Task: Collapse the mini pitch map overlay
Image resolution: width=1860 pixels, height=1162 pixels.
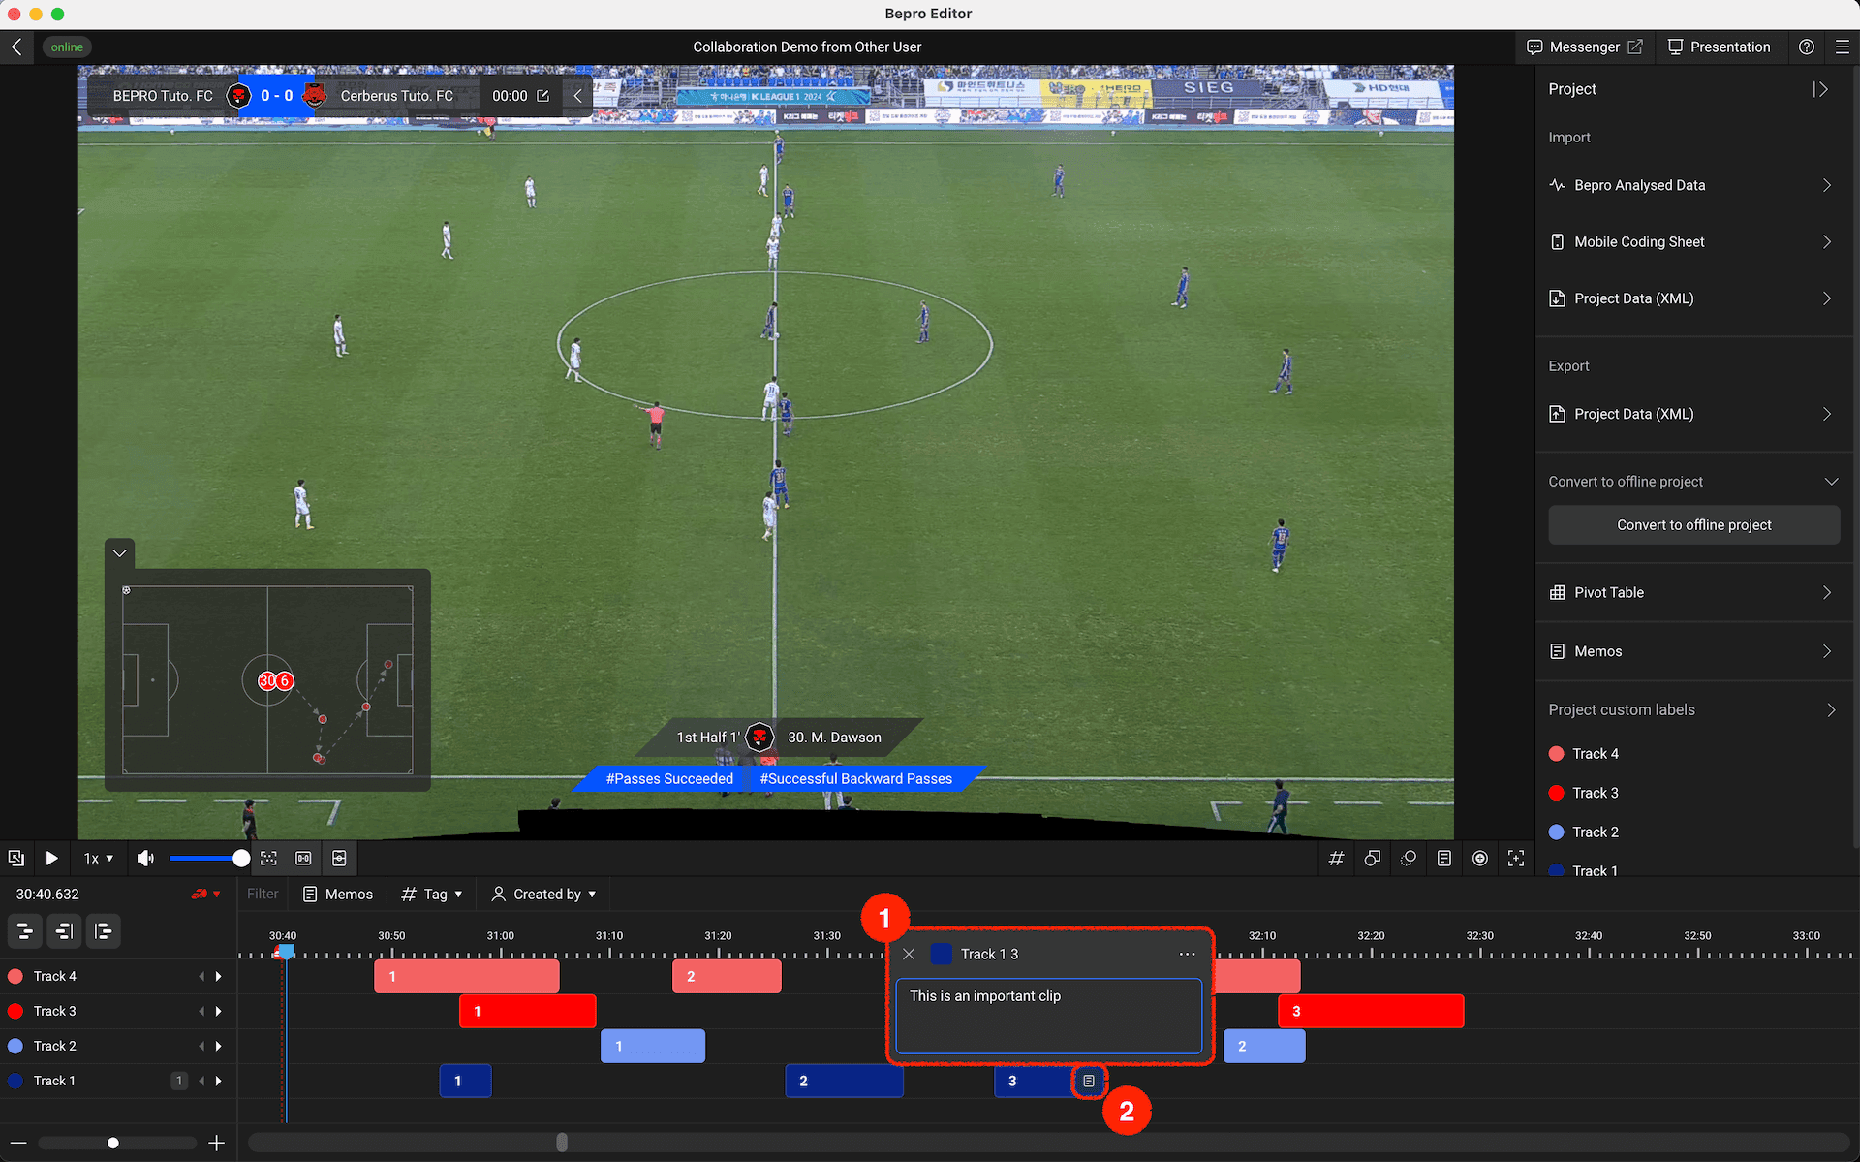Action: coord(120,553)
